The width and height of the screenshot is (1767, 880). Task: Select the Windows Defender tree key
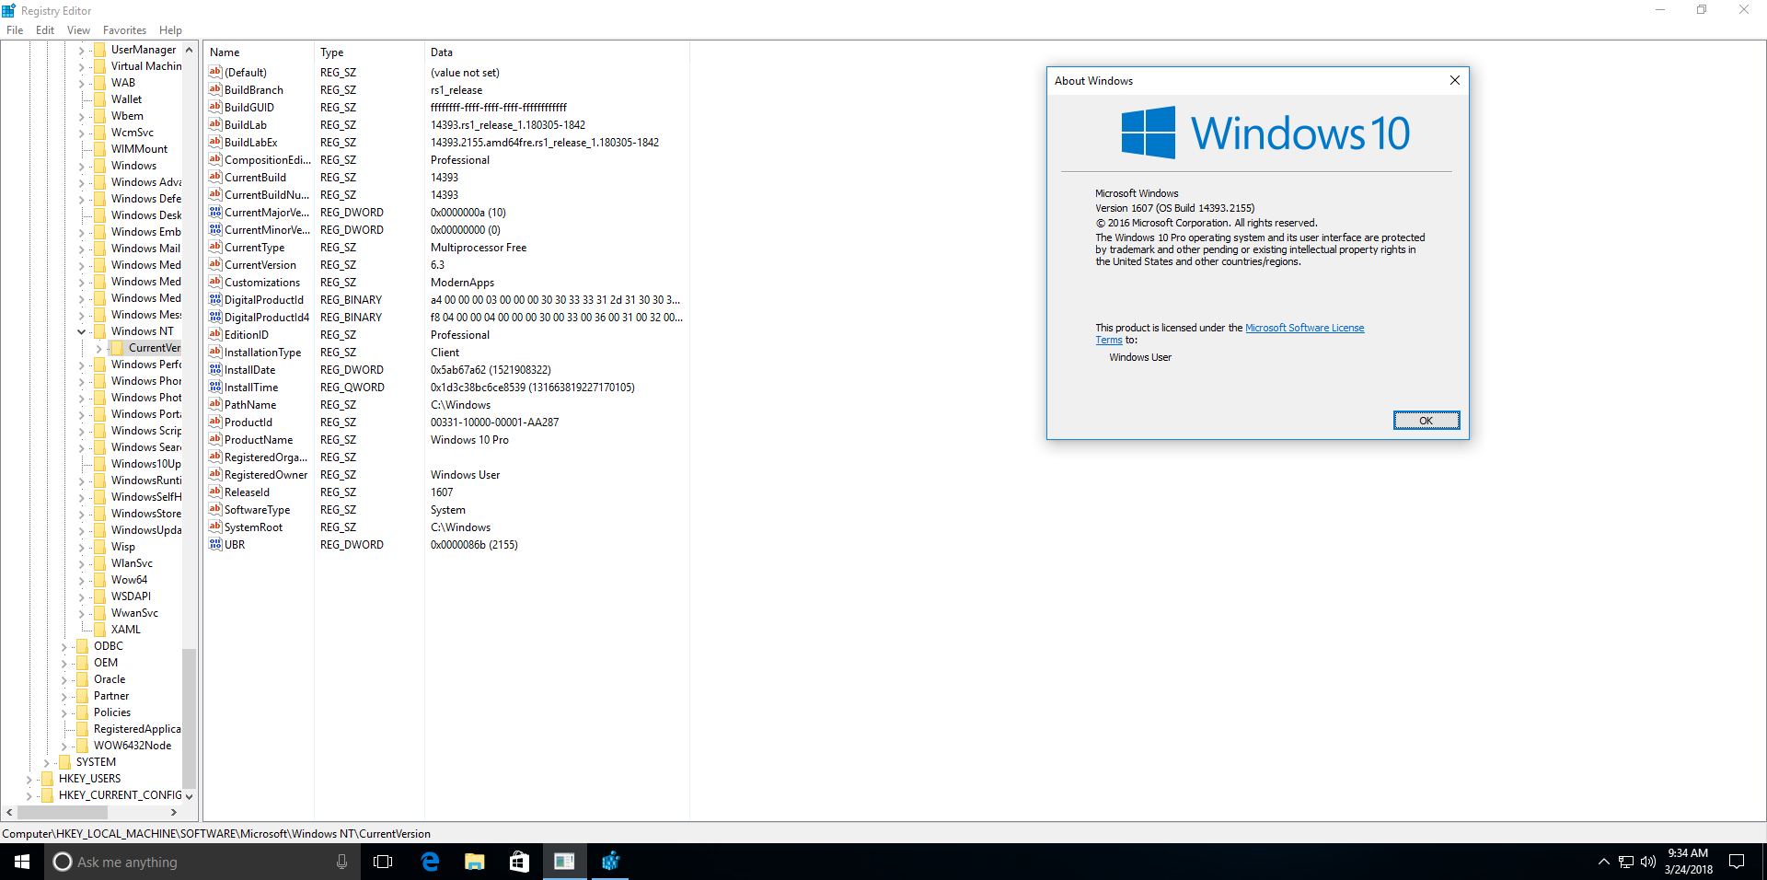146,199
